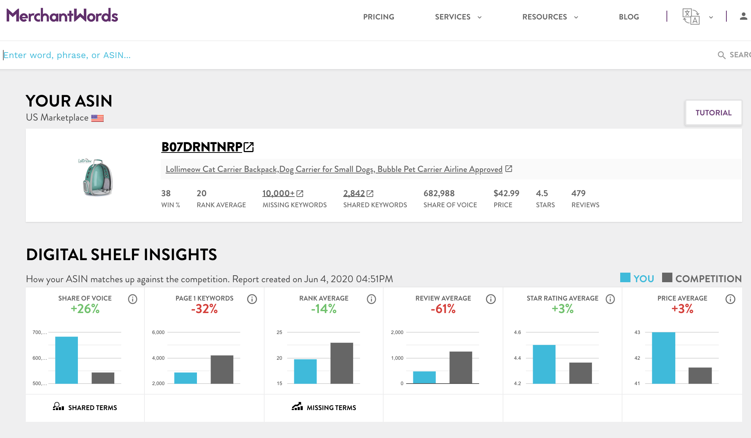Image resolution: width=751 pixels, height=438 pixels.
Task: Click external link icon after product title
Action: pos(509,169)
